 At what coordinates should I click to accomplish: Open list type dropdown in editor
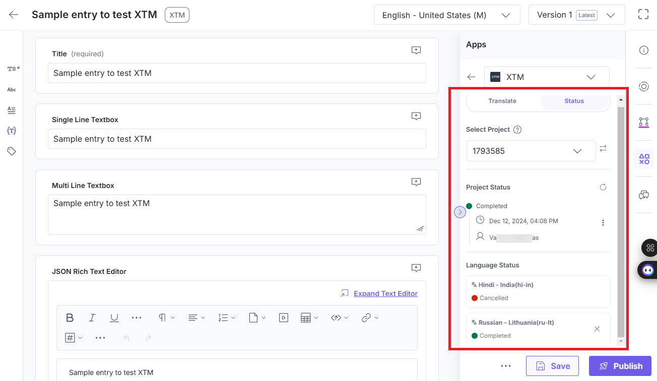tap(227, 318)
